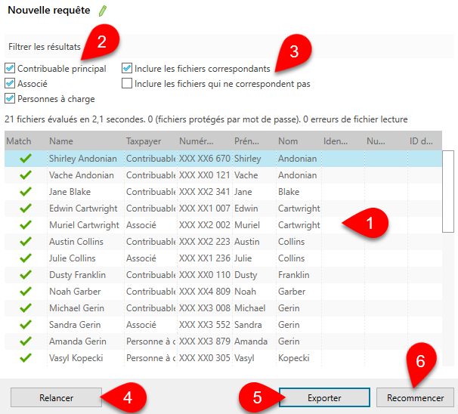Screen dimensions: 458x414
Task: Select the Muriel Cartwright row
Action: point(223,225)
